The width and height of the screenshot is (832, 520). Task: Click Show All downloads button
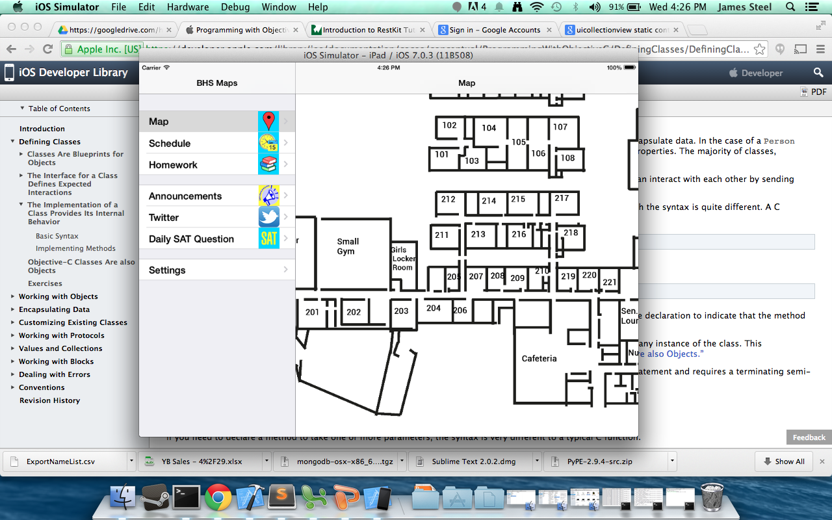785,461
